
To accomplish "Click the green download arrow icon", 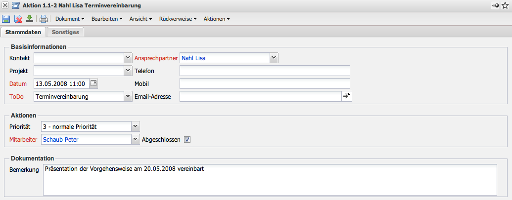I will tap(30, 19).
